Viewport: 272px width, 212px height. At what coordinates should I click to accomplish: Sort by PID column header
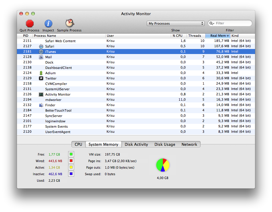pos(25,36)
